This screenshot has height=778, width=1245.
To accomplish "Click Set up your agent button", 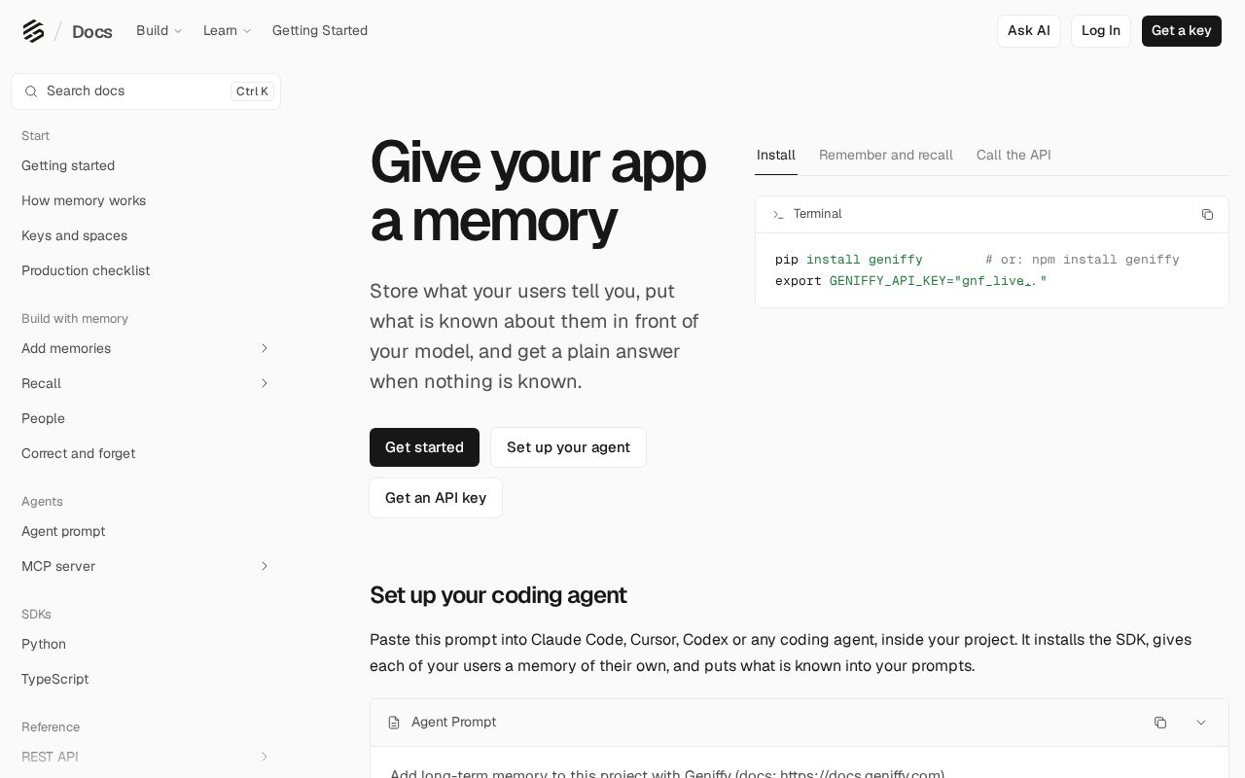I will [x=568, y=447].
